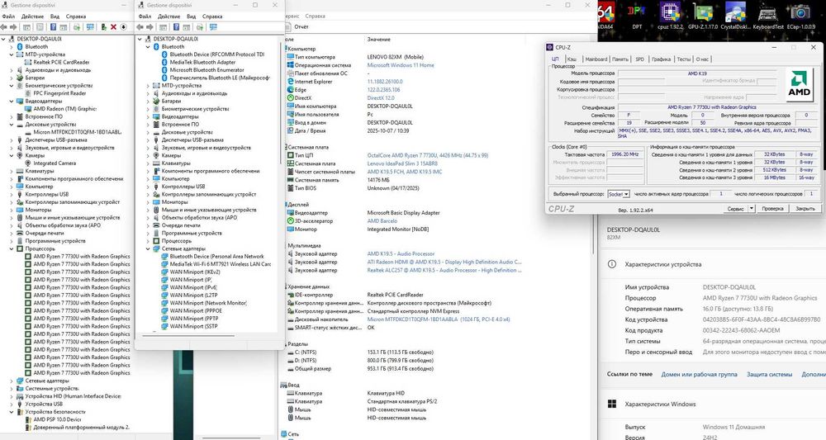Click Сервис button in CPU-Z
Viewport: 826px width, 440px height.
click(735, 208)
